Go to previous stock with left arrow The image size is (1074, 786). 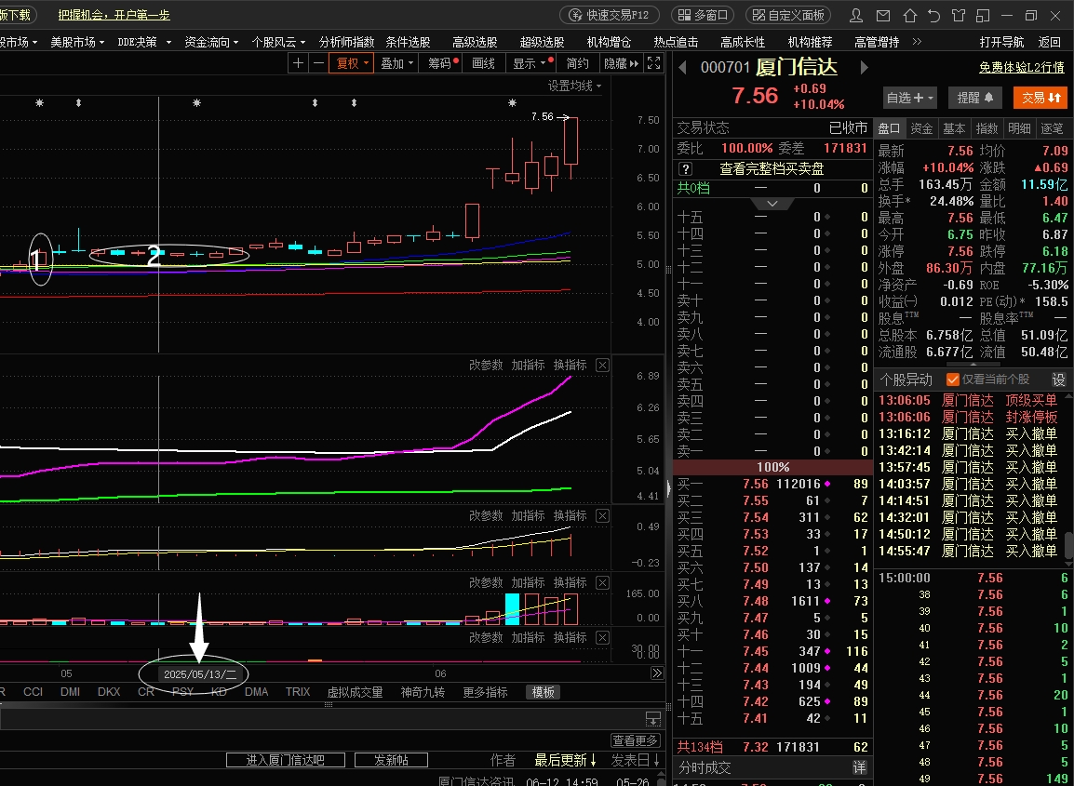[x=682, y=67]
